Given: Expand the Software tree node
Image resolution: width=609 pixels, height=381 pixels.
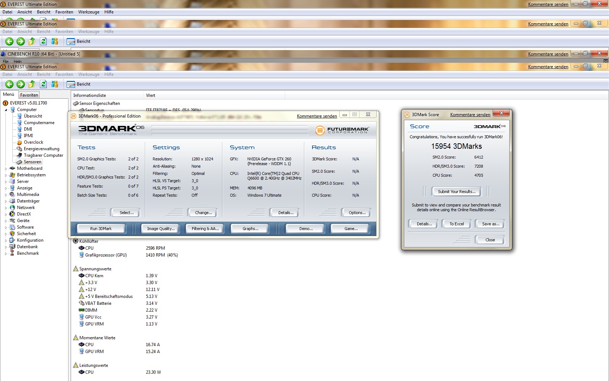Looking at the screenshot, I should click(6, 227).
